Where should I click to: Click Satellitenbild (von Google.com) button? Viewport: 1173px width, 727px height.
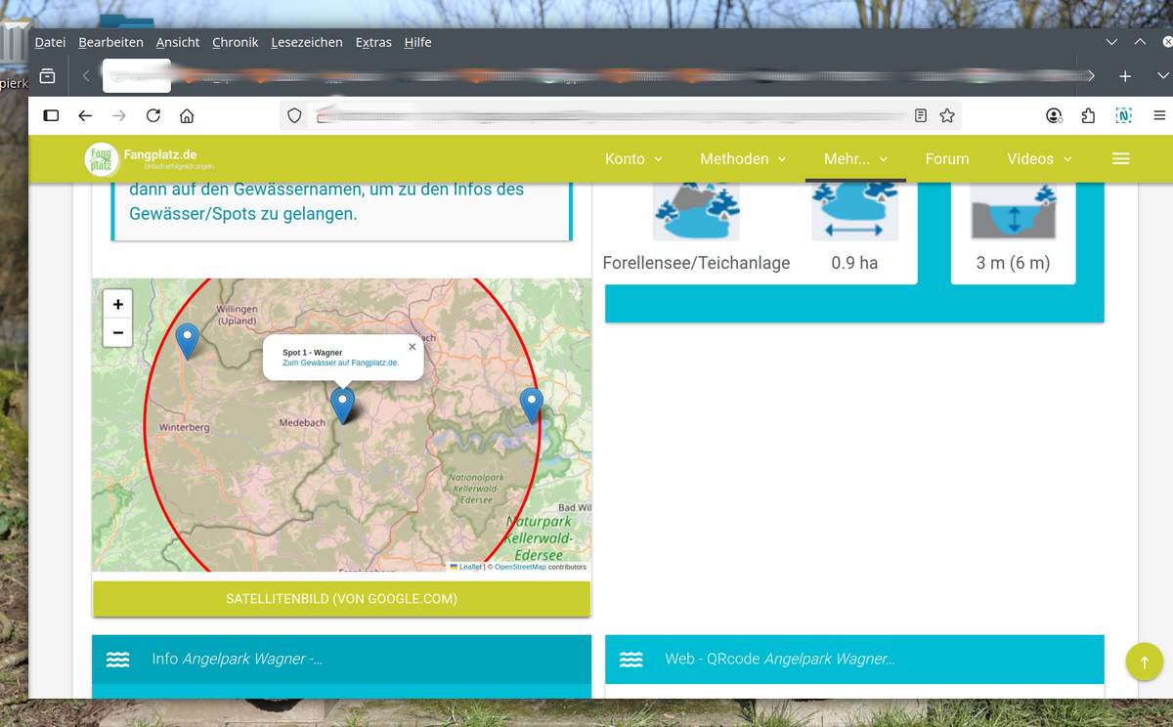tap(341, 599)
